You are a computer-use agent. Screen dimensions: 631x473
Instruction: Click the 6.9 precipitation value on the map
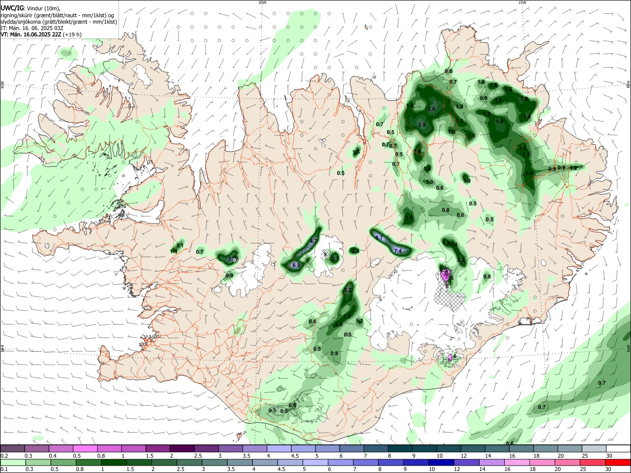pyautogui.click(x=296, y=265)
